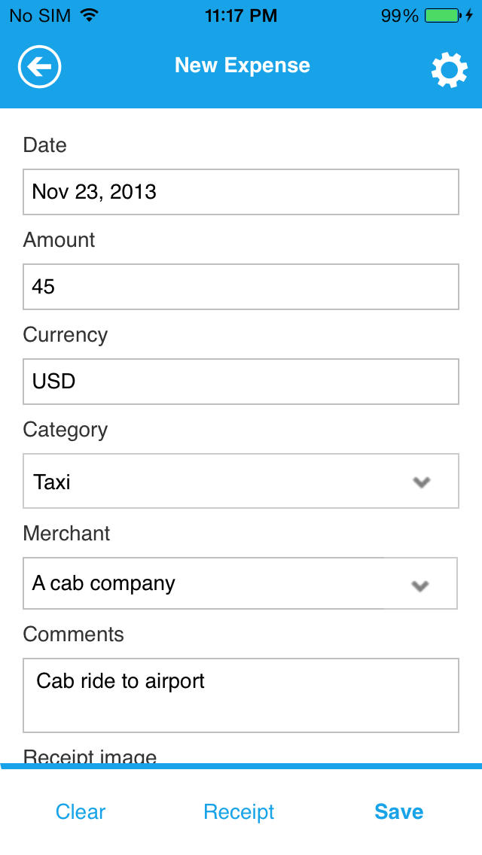
Task: Tap the 11:17 PM clock in status bar
Action: [x=240, y=15]
